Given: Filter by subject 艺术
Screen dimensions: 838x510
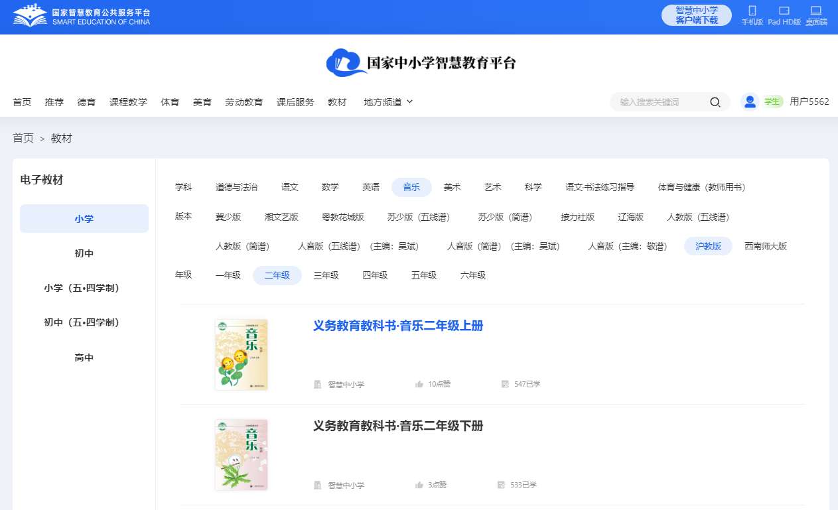Looking at the screenshot, I should coord(493,188).
